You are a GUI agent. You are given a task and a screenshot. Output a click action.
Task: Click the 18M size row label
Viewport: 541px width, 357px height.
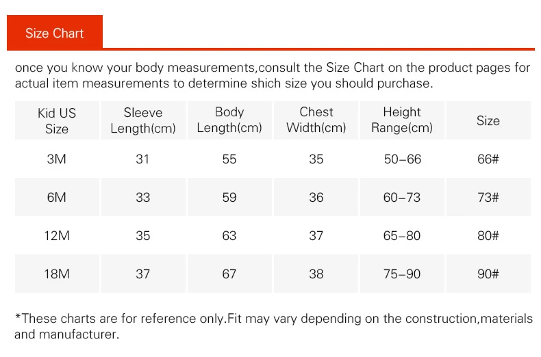[x=57, y=274]
